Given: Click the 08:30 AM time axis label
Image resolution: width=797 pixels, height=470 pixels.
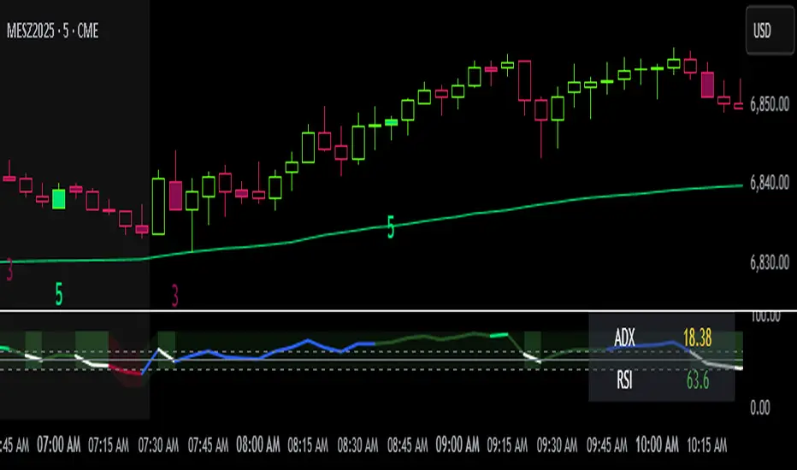Looking at the screenshot, I should coord(357,445).
